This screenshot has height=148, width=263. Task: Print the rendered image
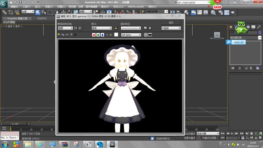[71, 35]
